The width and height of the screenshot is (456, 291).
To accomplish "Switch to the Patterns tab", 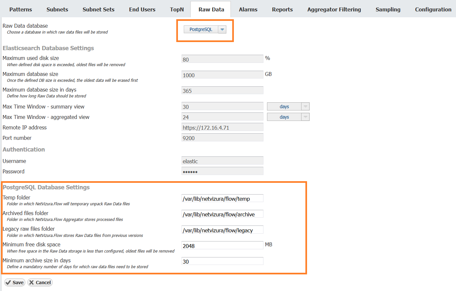I will [x=20, y=9].
